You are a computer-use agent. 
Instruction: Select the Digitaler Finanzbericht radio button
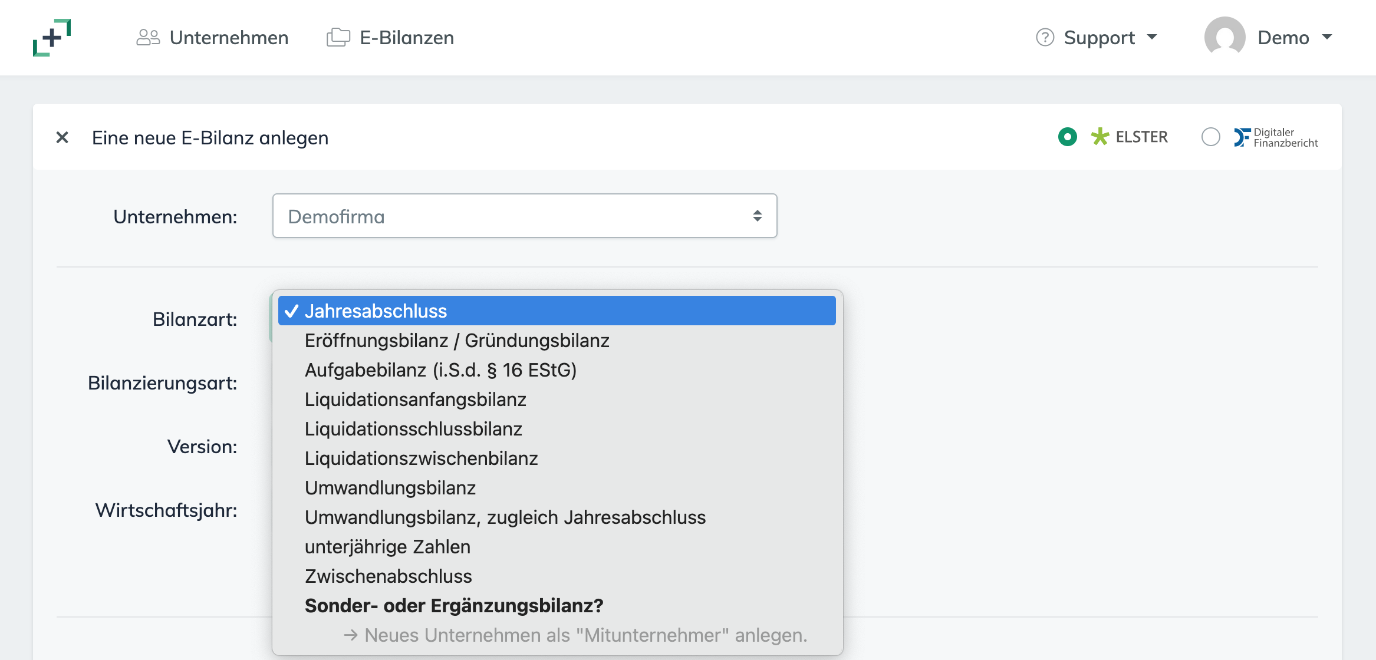(x=1210, y=137)
